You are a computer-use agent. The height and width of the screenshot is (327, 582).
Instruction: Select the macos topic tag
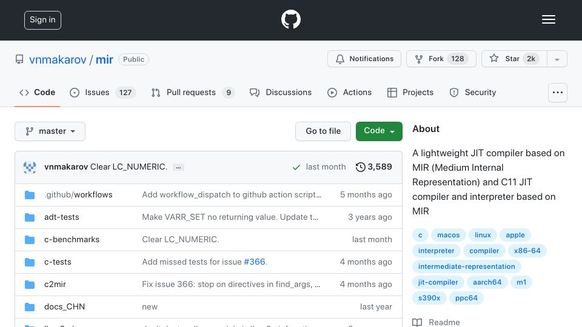pos(449,235)
